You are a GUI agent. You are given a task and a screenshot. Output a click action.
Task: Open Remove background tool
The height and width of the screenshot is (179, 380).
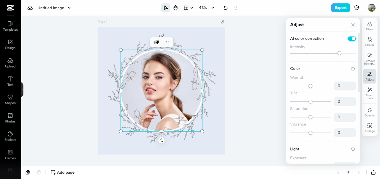coord(370,59)
